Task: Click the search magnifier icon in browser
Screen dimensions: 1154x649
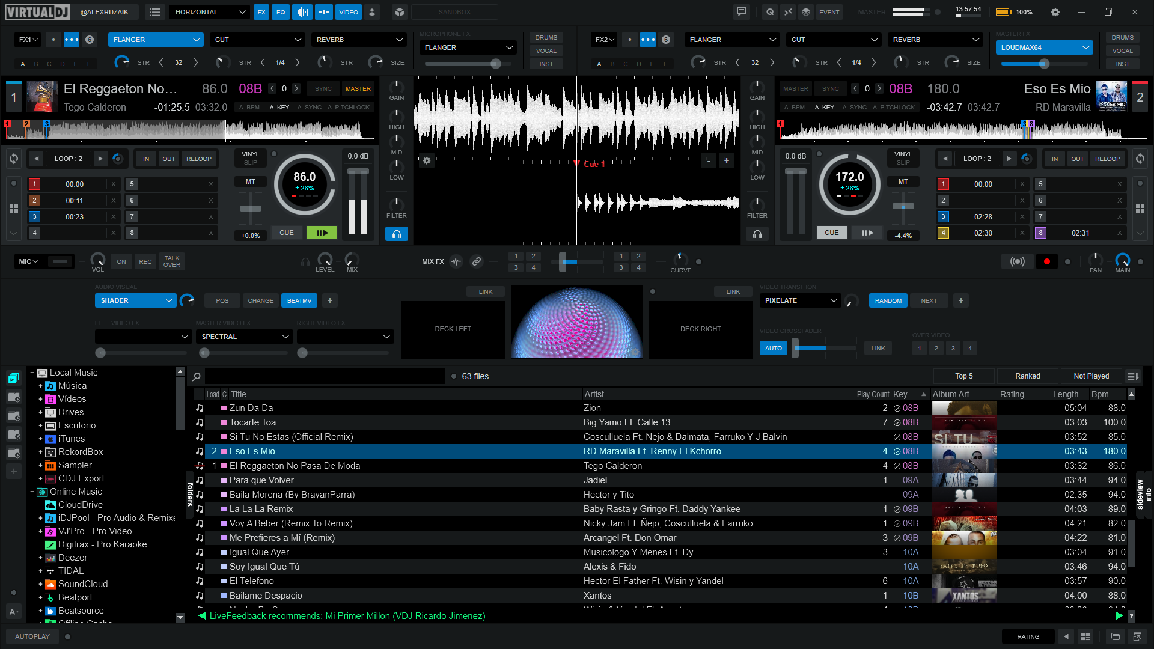Action: coord(197,377)
